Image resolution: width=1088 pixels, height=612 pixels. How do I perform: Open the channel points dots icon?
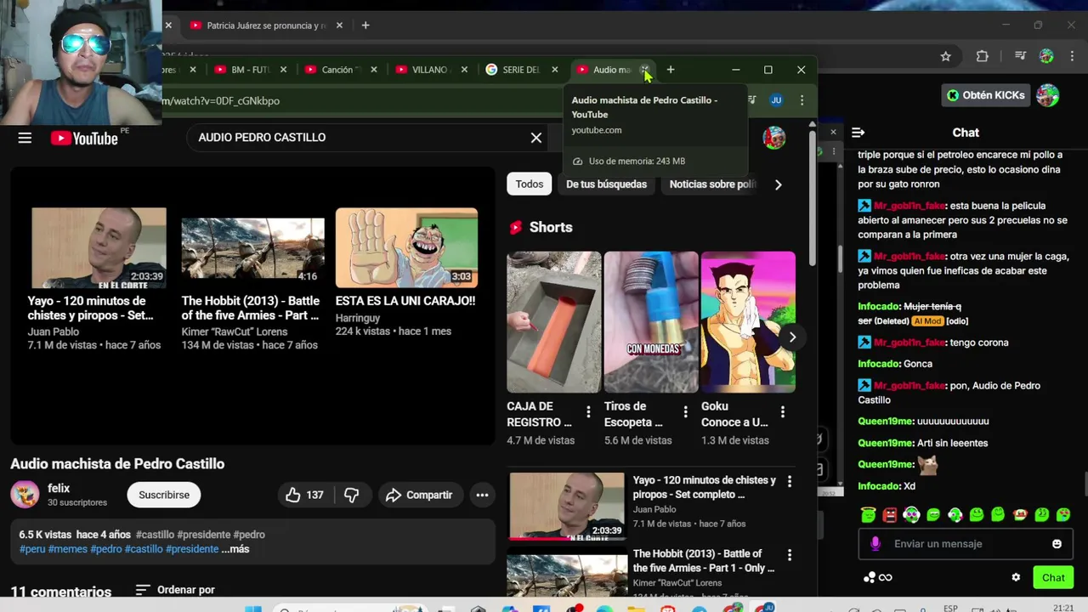869,577
